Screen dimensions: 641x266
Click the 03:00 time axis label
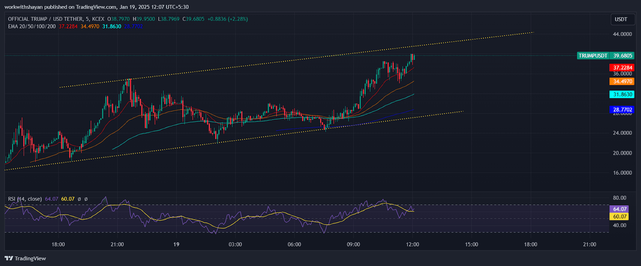(235, 244)
